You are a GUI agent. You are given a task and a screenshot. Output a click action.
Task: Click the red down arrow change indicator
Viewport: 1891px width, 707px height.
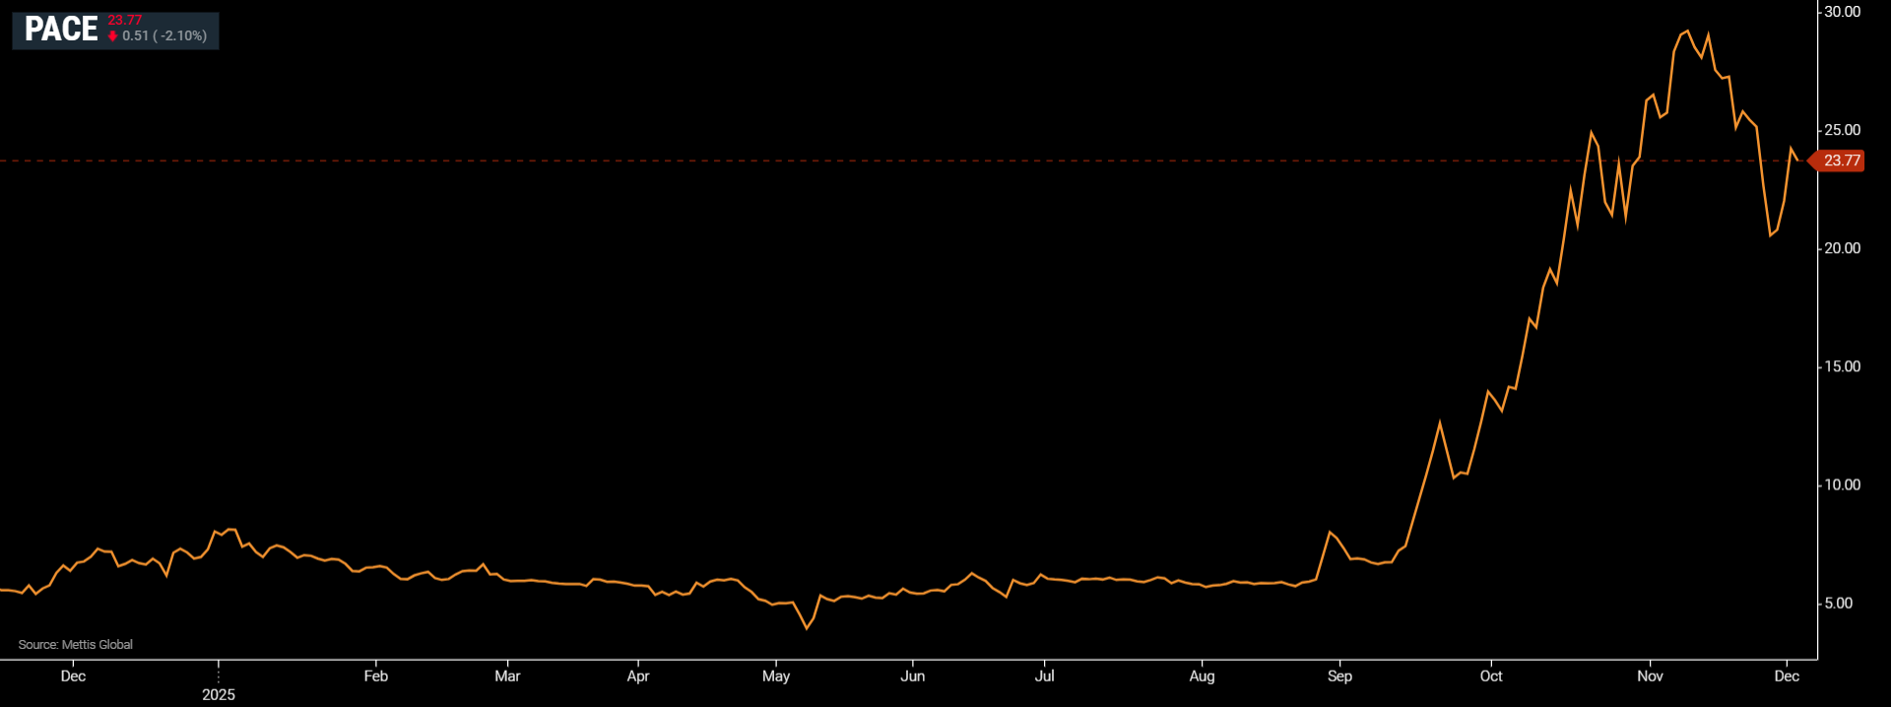tap(113, 36)
